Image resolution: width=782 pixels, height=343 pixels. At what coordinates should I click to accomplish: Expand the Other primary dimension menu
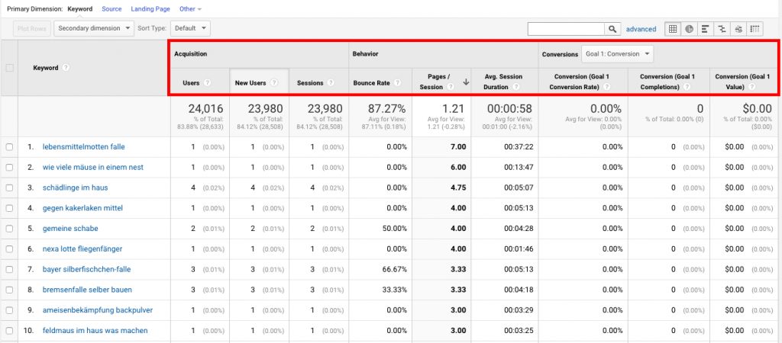[190, 9]
